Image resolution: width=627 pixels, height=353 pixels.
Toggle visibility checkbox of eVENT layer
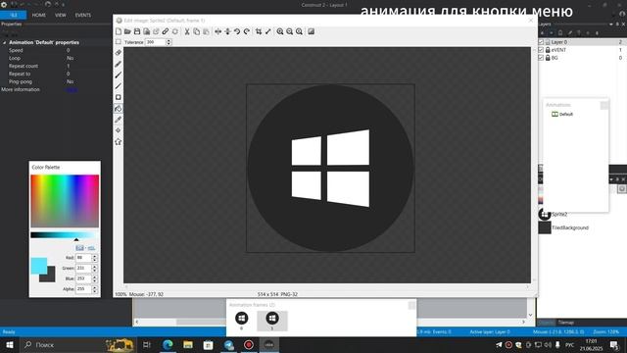pos(541,50)
